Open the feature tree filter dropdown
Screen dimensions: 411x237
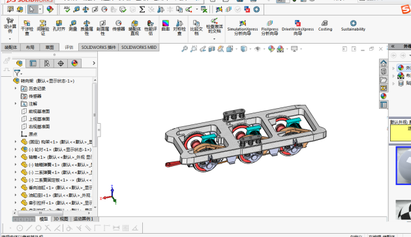[x=18, y=73]
